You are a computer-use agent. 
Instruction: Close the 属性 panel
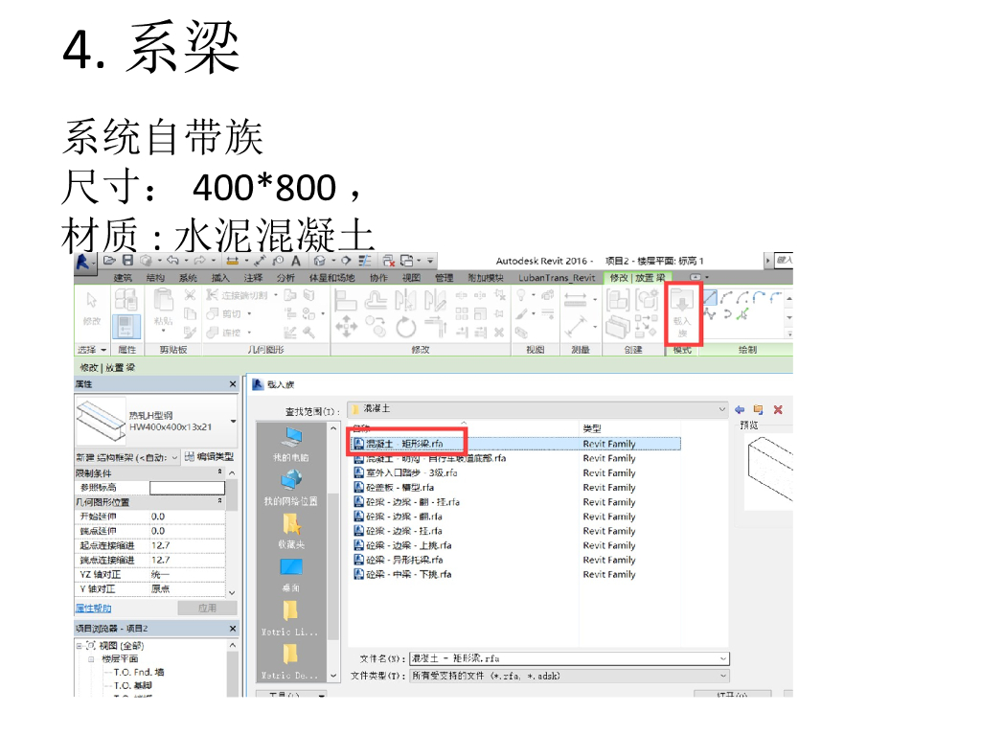[x=233, y=383]
